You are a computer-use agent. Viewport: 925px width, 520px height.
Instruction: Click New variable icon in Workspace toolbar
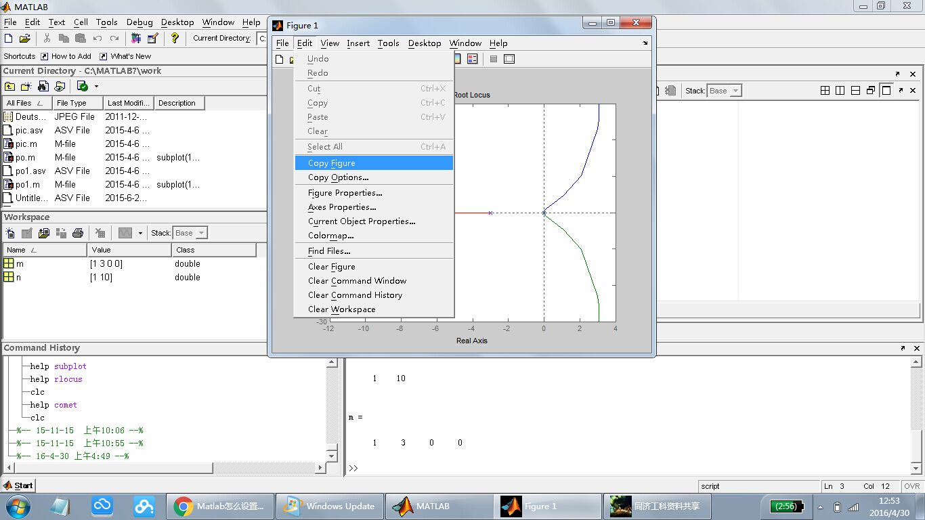tap(10, 233)
